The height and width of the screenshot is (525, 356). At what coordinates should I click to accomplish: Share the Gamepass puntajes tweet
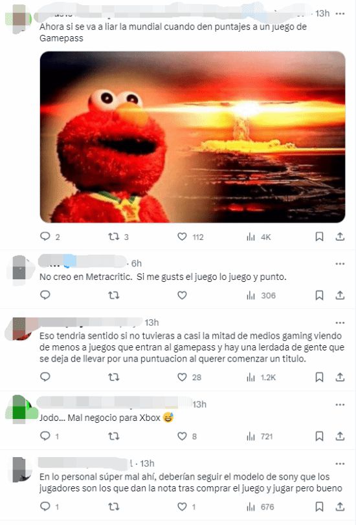[340, 237]
